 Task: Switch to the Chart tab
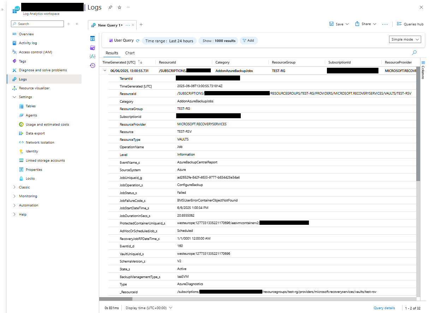pos(130,53)
